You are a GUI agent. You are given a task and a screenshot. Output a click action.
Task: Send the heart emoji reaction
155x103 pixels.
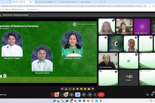tap(62, 89)
